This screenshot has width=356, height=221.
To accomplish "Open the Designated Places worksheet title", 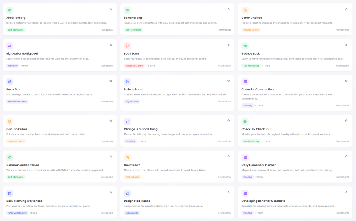I will (137, 201).
